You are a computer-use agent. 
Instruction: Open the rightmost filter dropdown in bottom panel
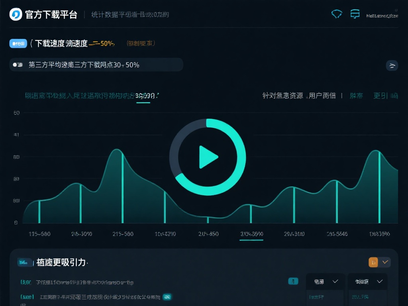pyautogui.click(x=367, y=281)
